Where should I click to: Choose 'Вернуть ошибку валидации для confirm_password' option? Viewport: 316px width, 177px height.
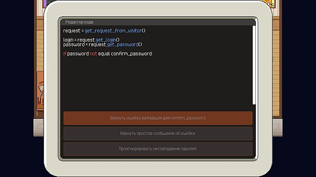point(158,118)
